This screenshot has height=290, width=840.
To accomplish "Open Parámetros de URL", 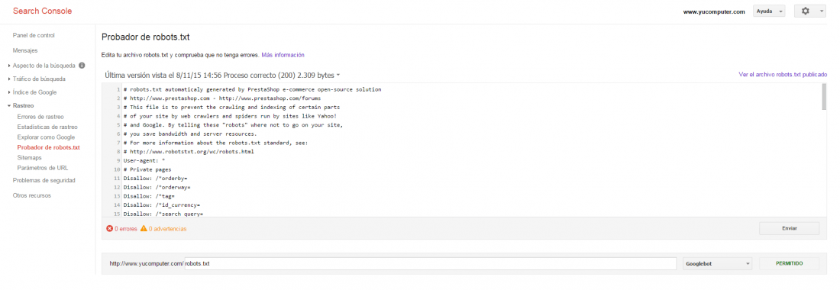I will tap(43, 168).
